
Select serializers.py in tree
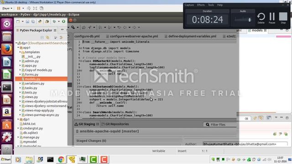click(35, 83)
